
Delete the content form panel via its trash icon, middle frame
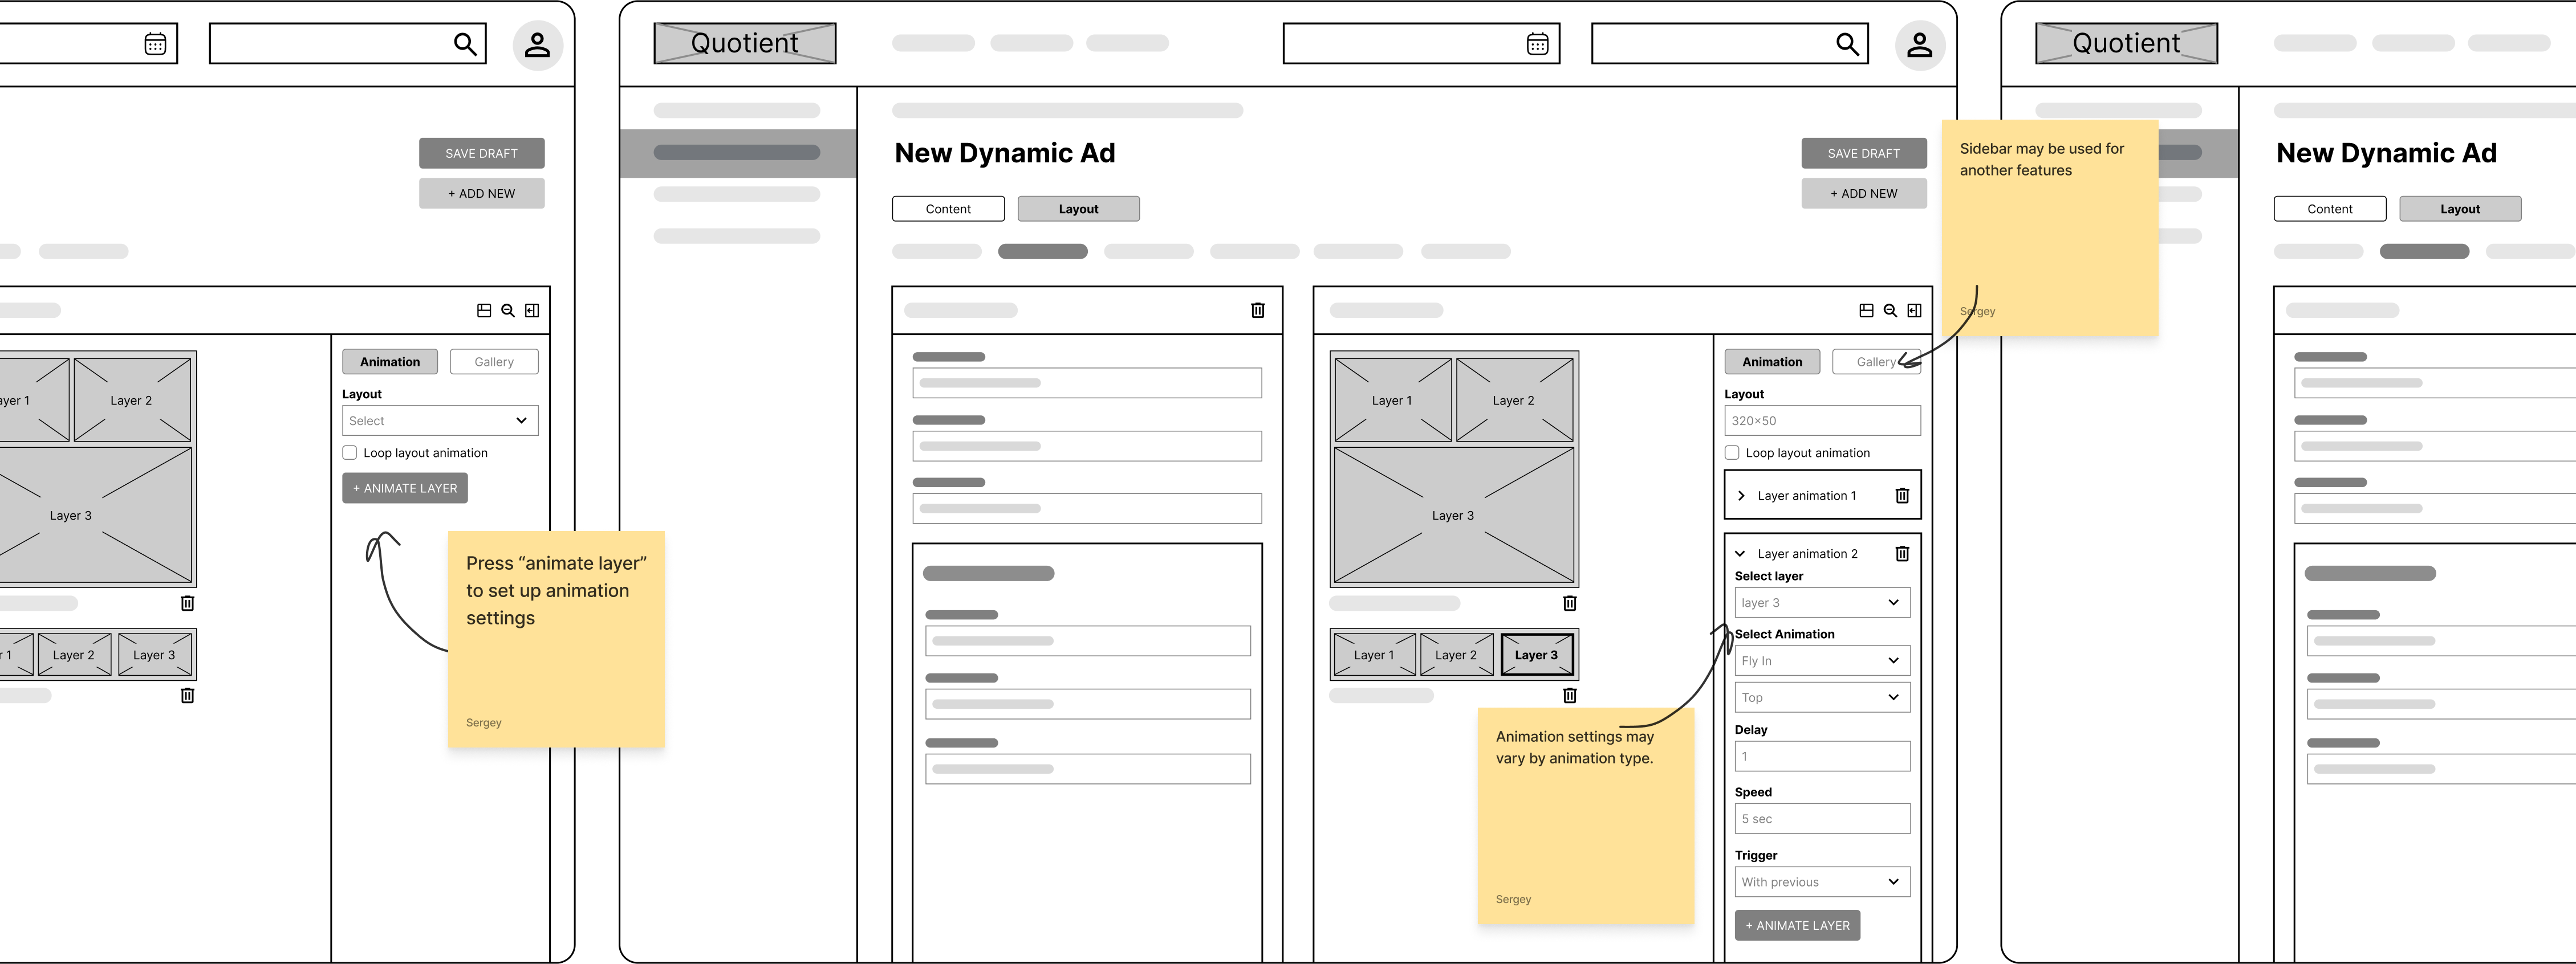(x=1258, y=311)
